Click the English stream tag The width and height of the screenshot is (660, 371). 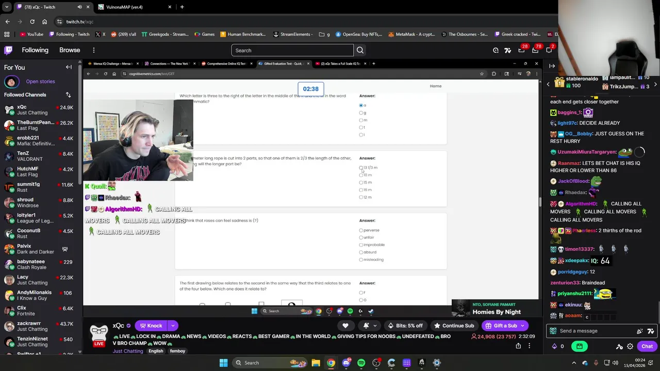point(156,351)
